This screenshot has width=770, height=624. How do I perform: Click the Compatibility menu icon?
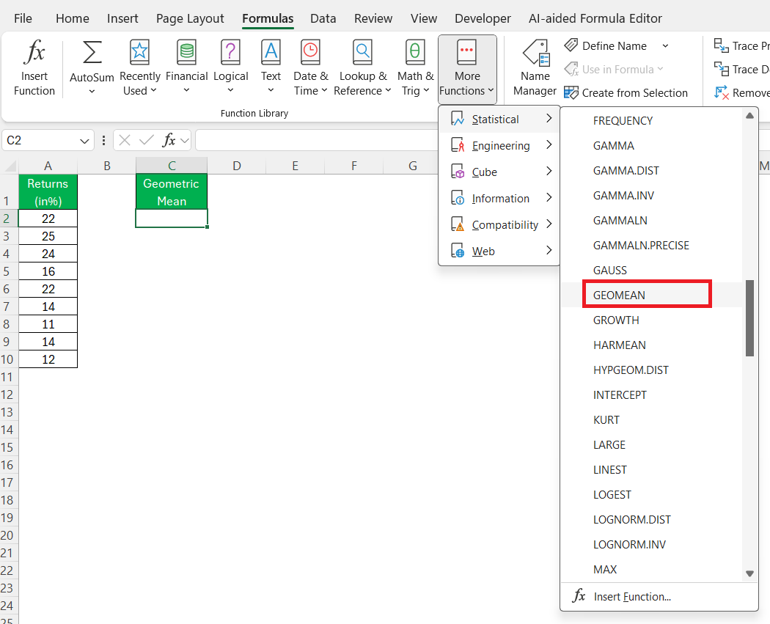[x=458, y=225]
